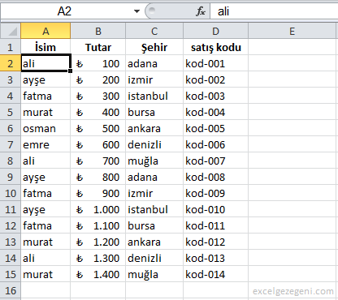Select the adana cell in row 9
Screen dimensions: 338x300
tap(154, 177)
